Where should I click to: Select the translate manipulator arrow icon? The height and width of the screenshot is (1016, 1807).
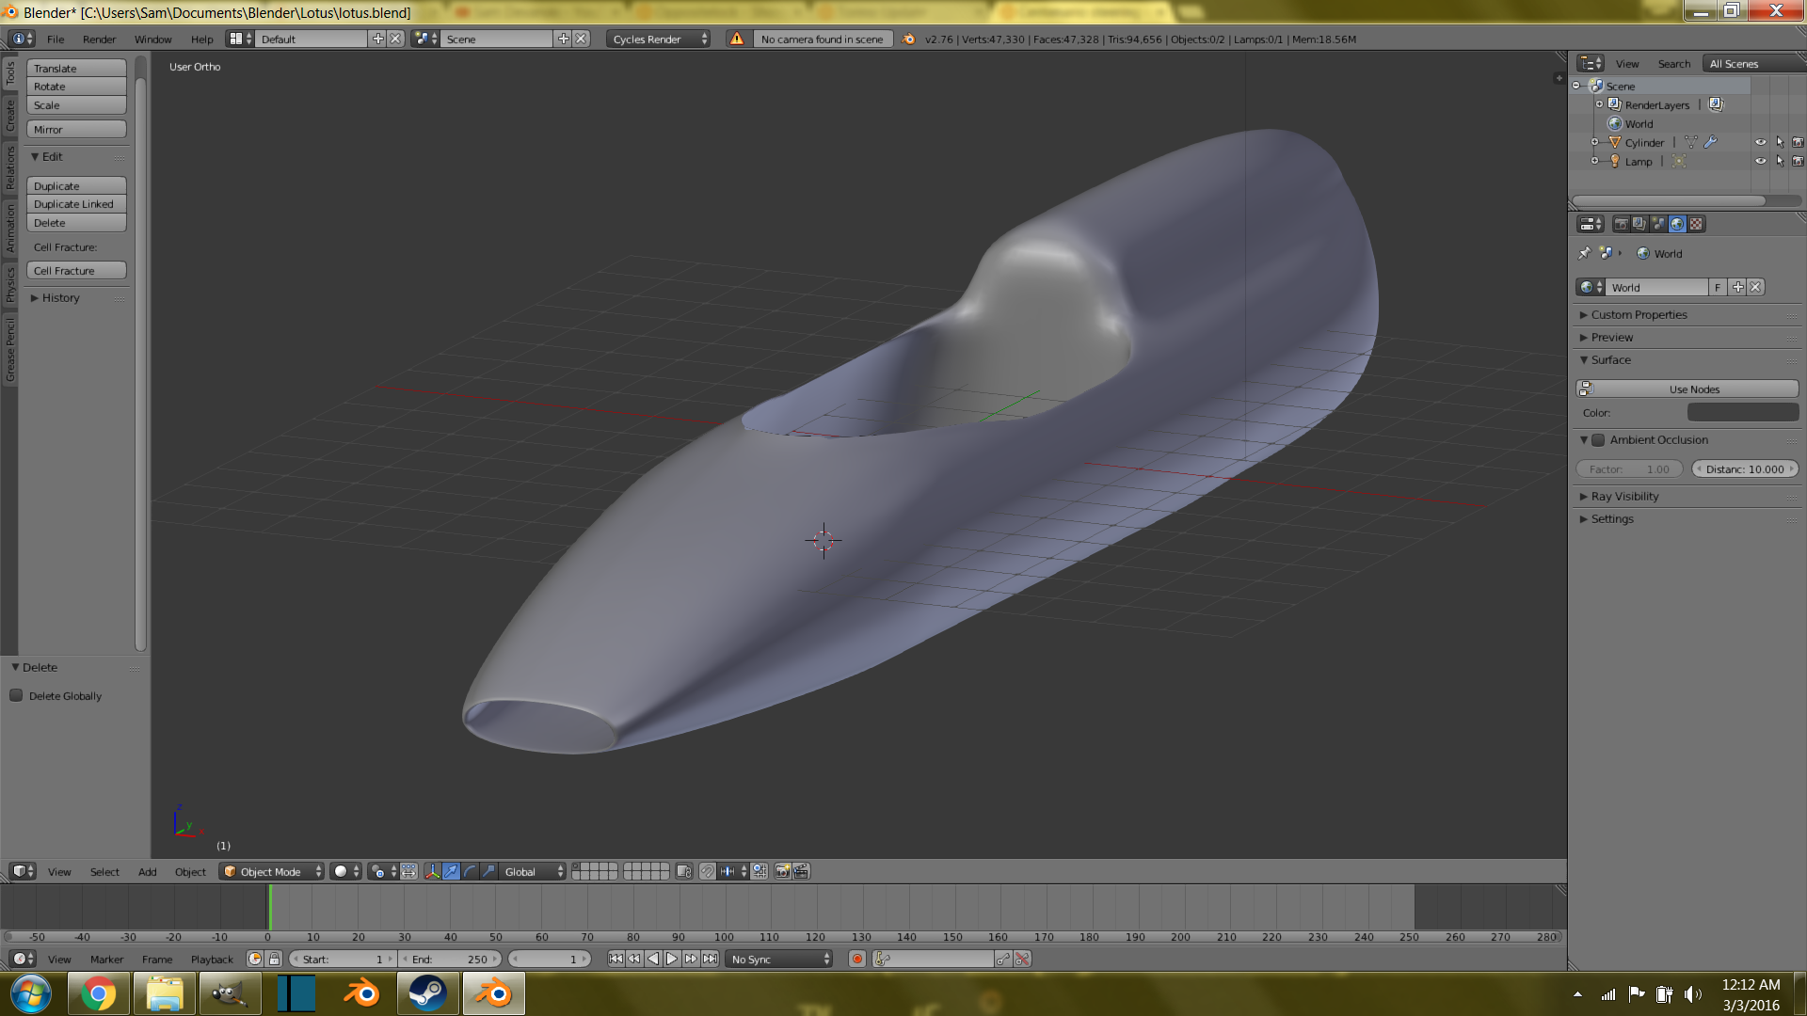[x=451, y=871]
